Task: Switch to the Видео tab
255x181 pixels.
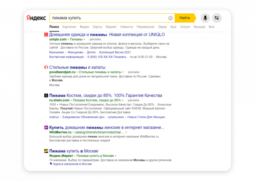Action: (84, 27)
